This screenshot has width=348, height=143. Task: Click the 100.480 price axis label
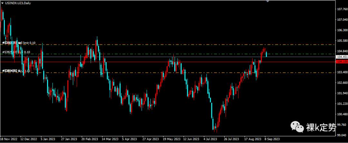point(342,114)
